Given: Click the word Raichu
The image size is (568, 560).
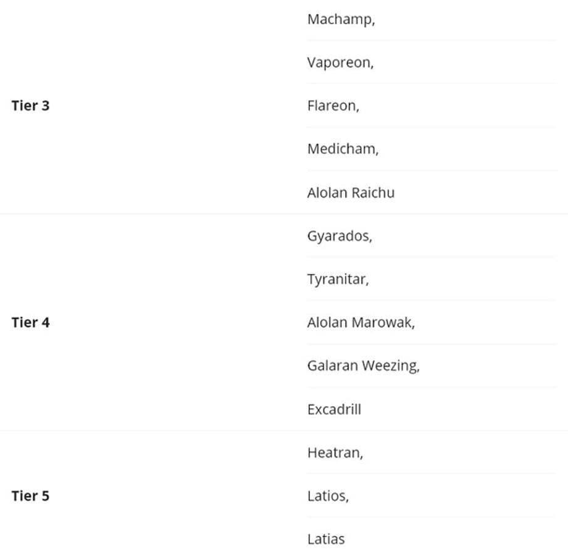Looking at the screenshot, I should tap(372, 193).
